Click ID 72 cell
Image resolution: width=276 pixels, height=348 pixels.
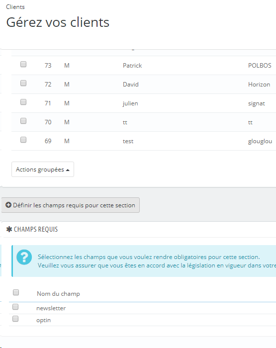[48, 85]
